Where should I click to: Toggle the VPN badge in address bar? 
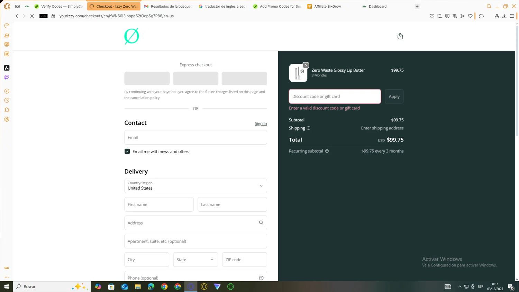point(44,16)
